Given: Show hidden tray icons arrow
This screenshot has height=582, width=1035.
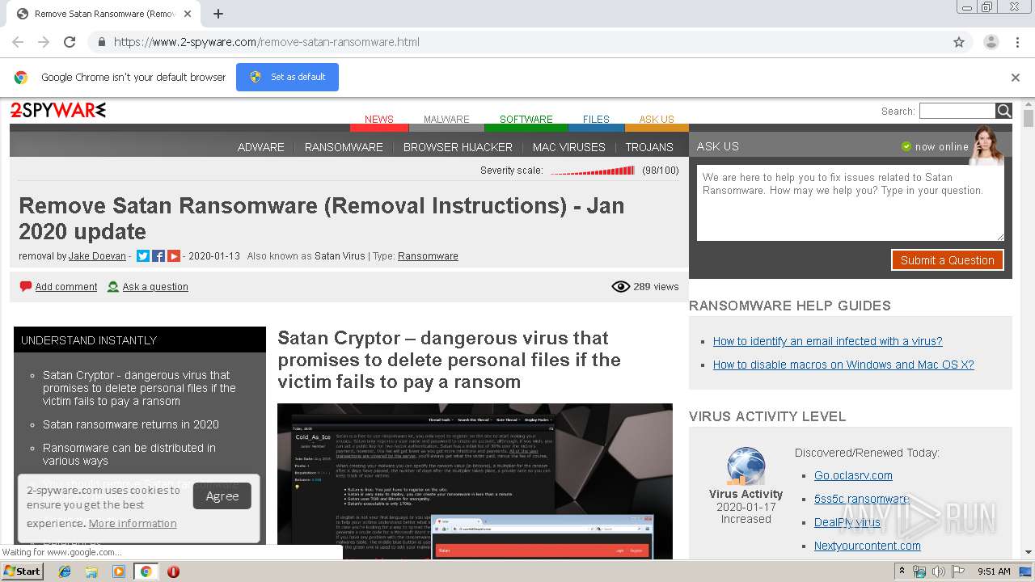Looking at the screenshot, I should 902,571.
